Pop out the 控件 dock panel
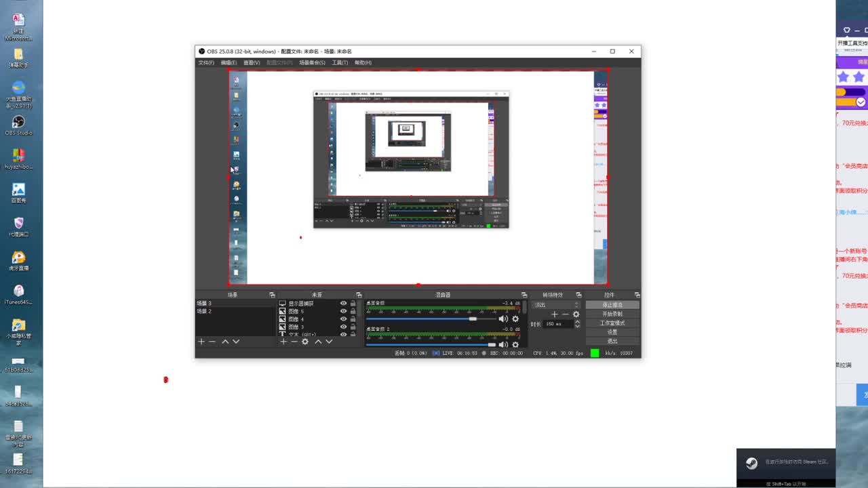The width and height of the screenshot is (868, 488). click(637, 295)
